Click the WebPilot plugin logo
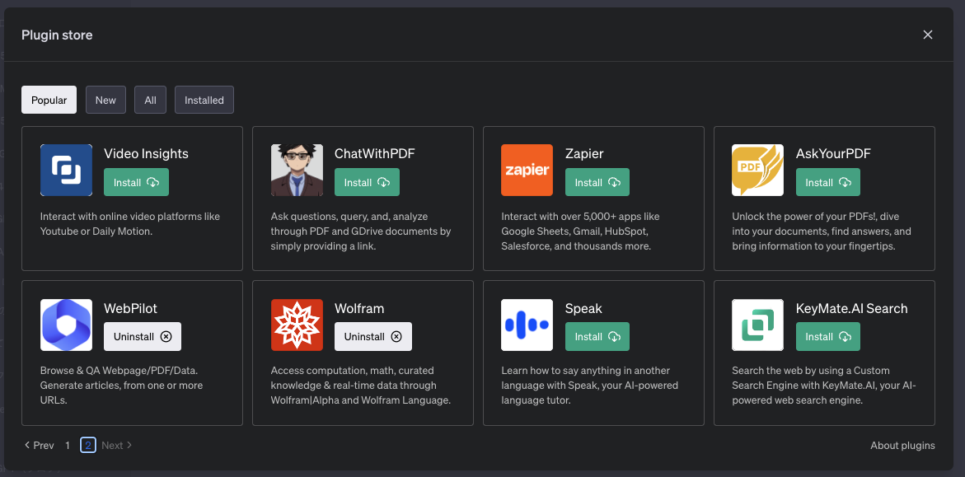965x477 pixels. pyautogui.click(x=66, y=325)
